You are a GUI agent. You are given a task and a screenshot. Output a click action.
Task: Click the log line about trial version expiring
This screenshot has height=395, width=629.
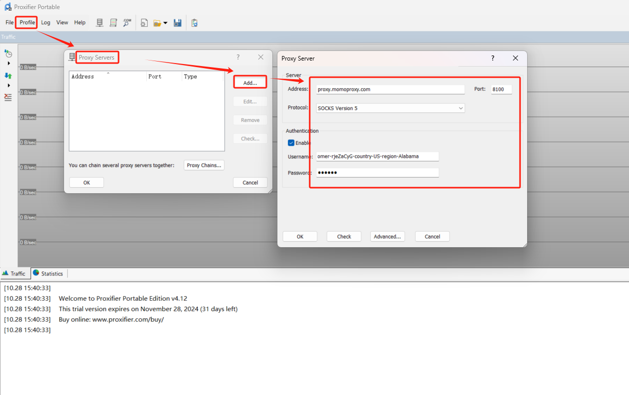[x=148, y=309]
